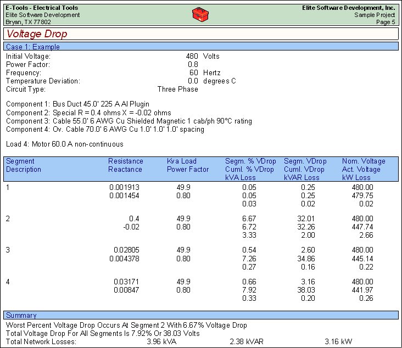Click segment 4 resistance 0.03171
This screenshot has width=402, height=348.
tap(126, 282)
